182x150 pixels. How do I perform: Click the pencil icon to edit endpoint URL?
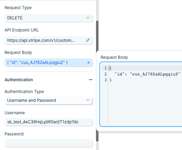88,40
